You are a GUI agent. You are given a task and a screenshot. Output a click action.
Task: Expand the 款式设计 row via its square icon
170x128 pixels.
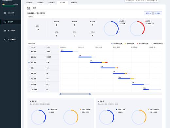[29, 63]
